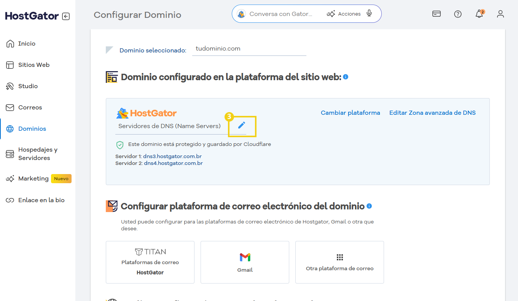Open Editar Zona avanzada de DNS
The width and height of the screenshot is (518, 301).
(432, 112)
